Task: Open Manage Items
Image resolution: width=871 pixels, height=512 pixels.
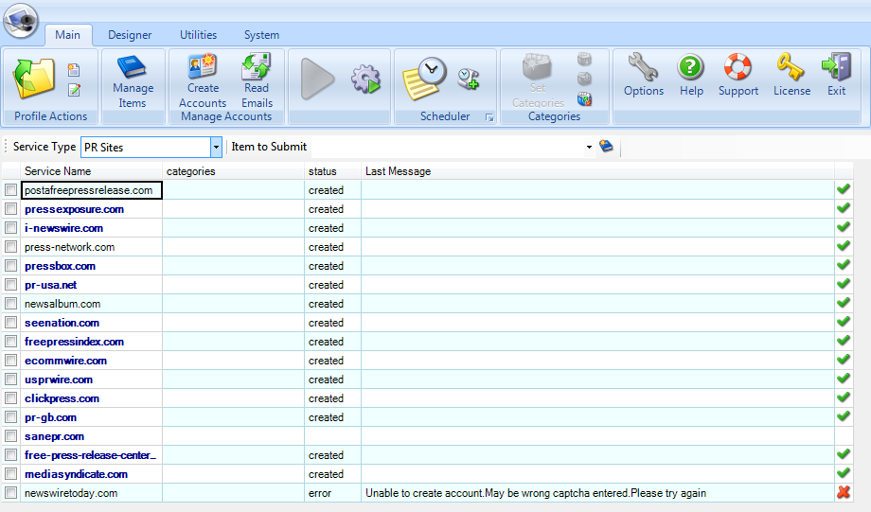Action: click(133, 81)
